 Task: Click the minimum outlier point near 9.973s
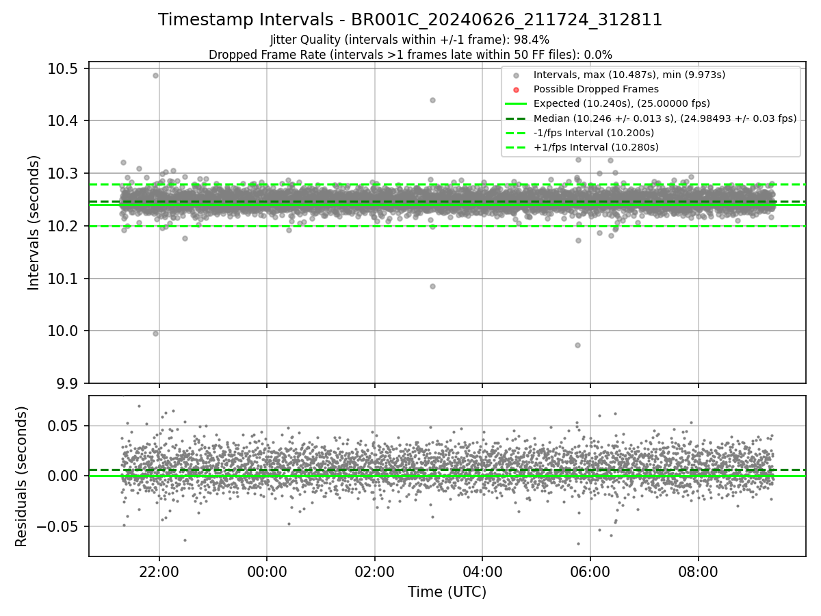[577, 345]
